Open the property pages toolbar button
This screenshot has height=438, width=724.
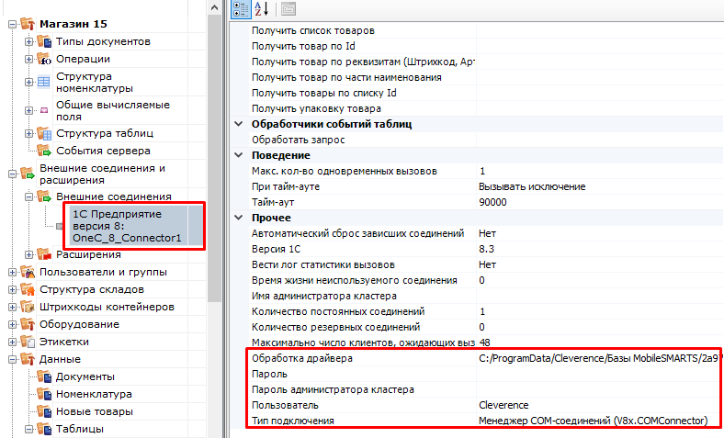click(288, 9)
